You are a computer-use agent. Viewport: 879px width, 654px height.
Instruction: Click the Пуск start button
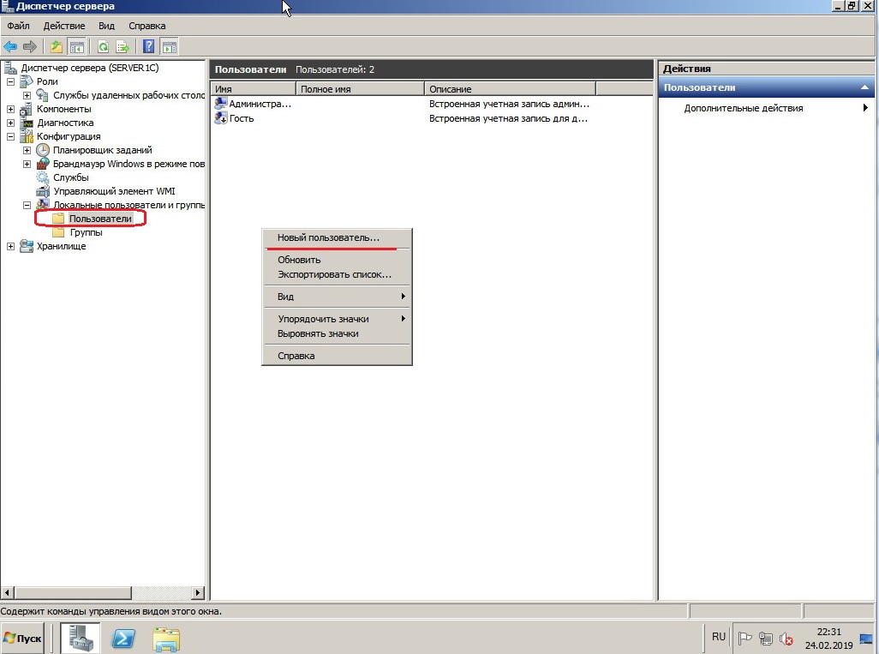[23, 639]
